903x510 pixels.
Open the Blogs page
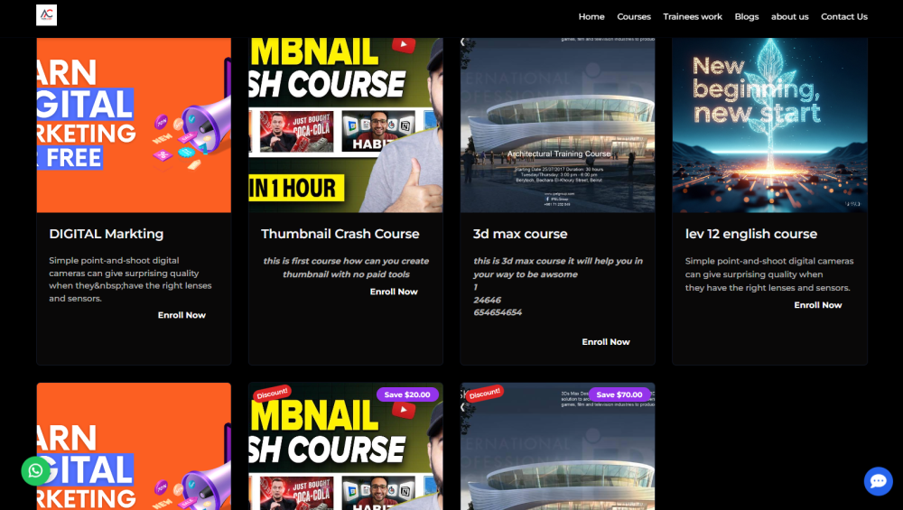point(747,16)
